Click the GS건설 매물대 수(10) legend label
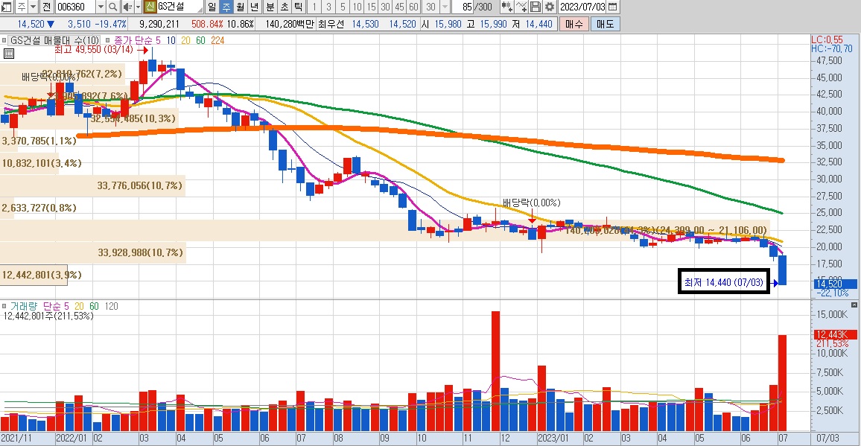Image resolution: width=861 pixels, height=446 pixels. [x=55, y=40]
